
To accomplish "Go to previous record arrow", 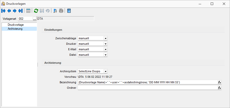I will point(9,11).
